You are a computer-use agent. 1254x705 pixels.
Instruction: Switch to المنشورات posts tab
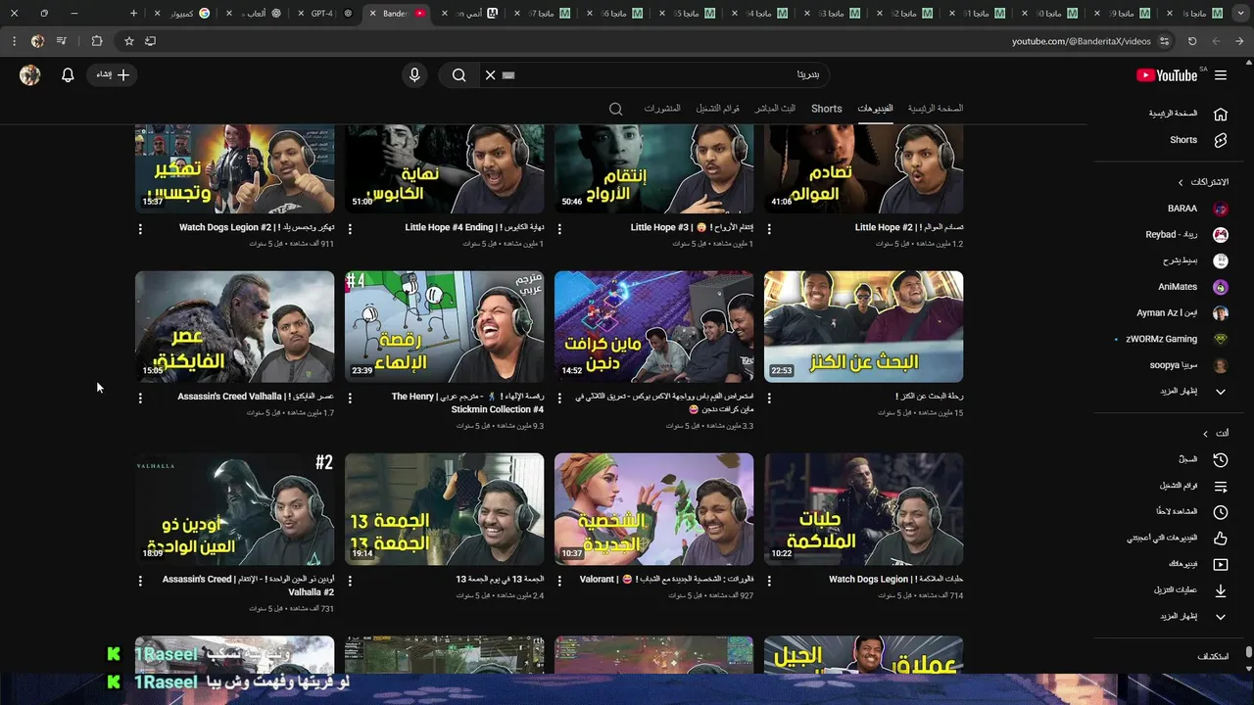662,109
